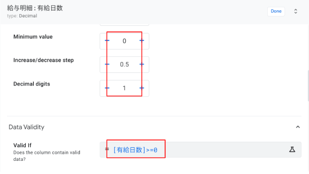Viewport: 309px width, 174px height.
Task: Select the partially visible field above Minimum value
Action: [124, 24]
